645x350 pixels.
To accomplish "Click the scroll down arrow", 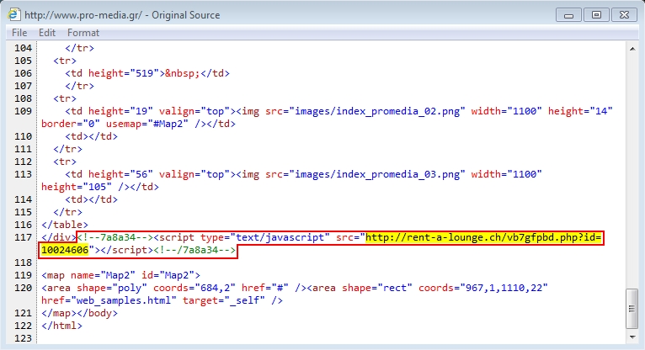I will 632,337.
